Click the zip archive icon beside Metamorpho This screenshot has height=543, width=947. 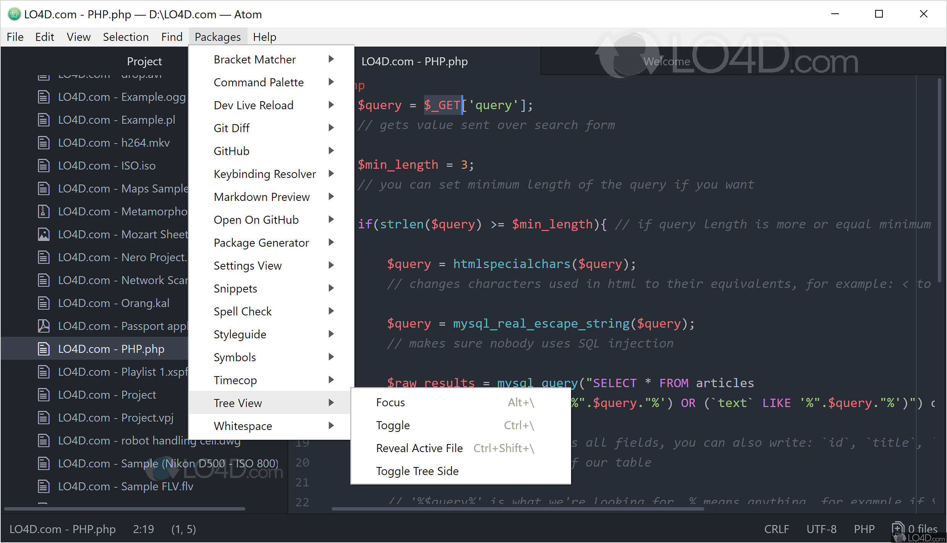pos(44,212)
